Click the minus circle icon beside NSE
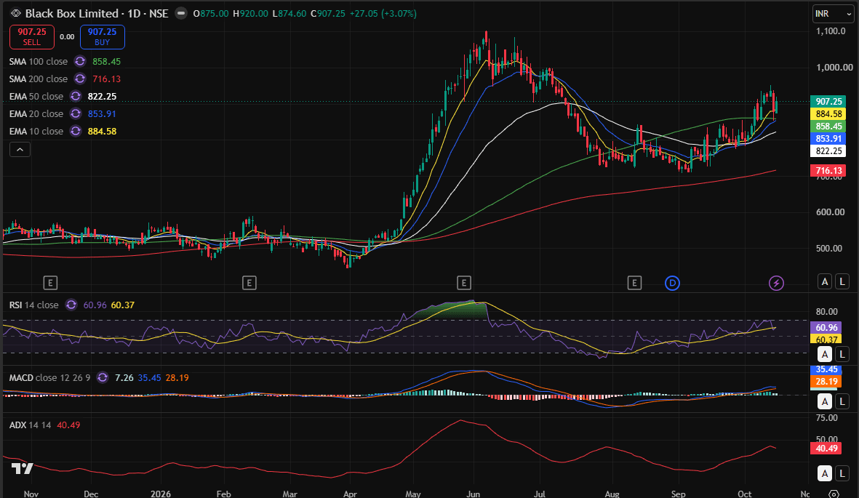The height and width of the screenshot is (498, 859). (x=181, y=13)
